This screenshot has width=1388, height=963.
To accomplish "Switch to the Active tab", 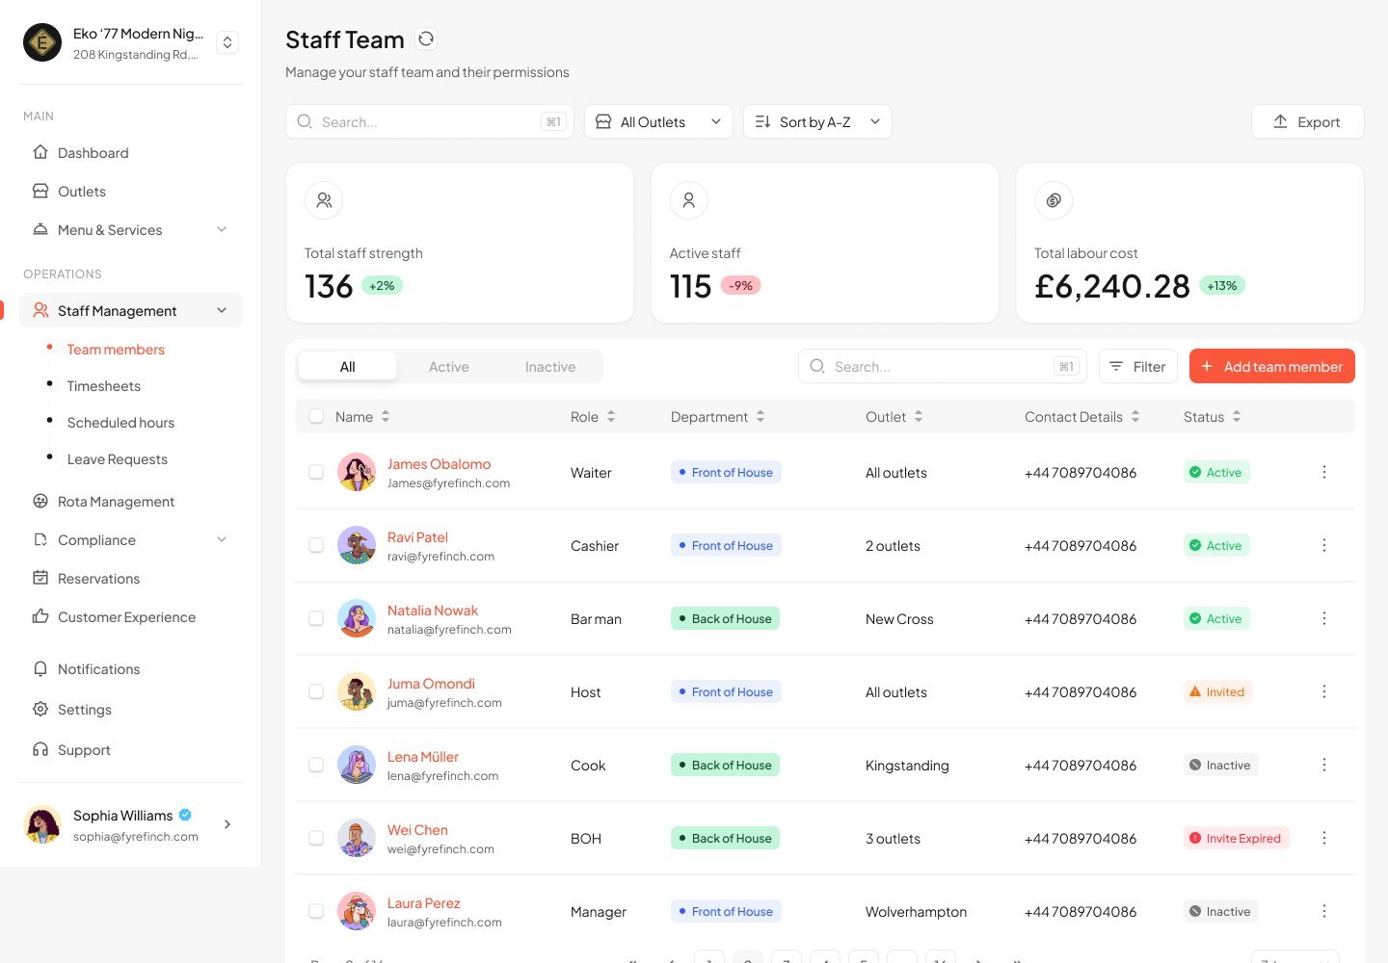I will pyautogui.click(x=449, y=367).
